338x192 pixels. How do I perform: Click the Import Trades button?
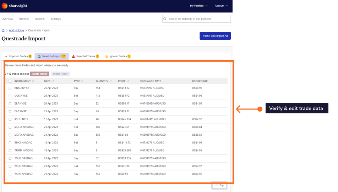(x=60, y=74)
